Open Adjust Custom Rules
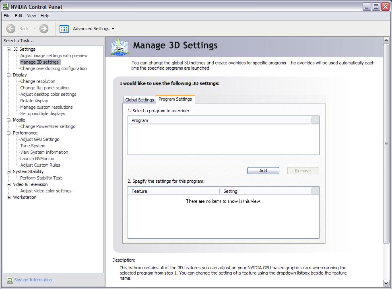Viewport: 392px width, 289px height. [40, 165]
